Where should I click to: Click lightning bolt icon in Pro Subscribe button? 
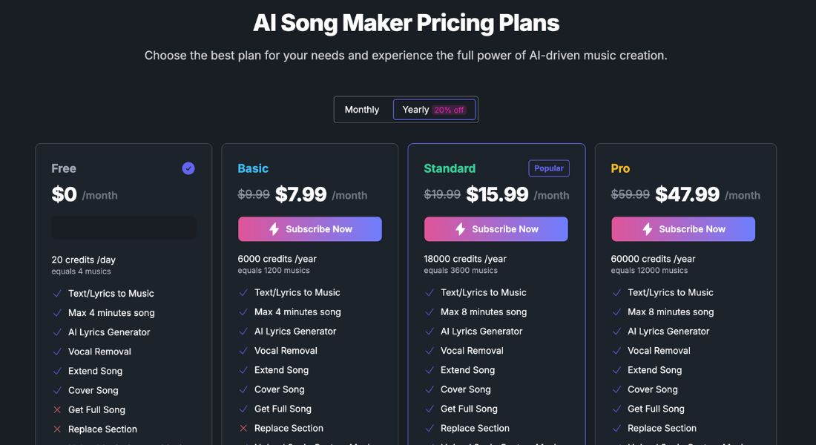648,229
